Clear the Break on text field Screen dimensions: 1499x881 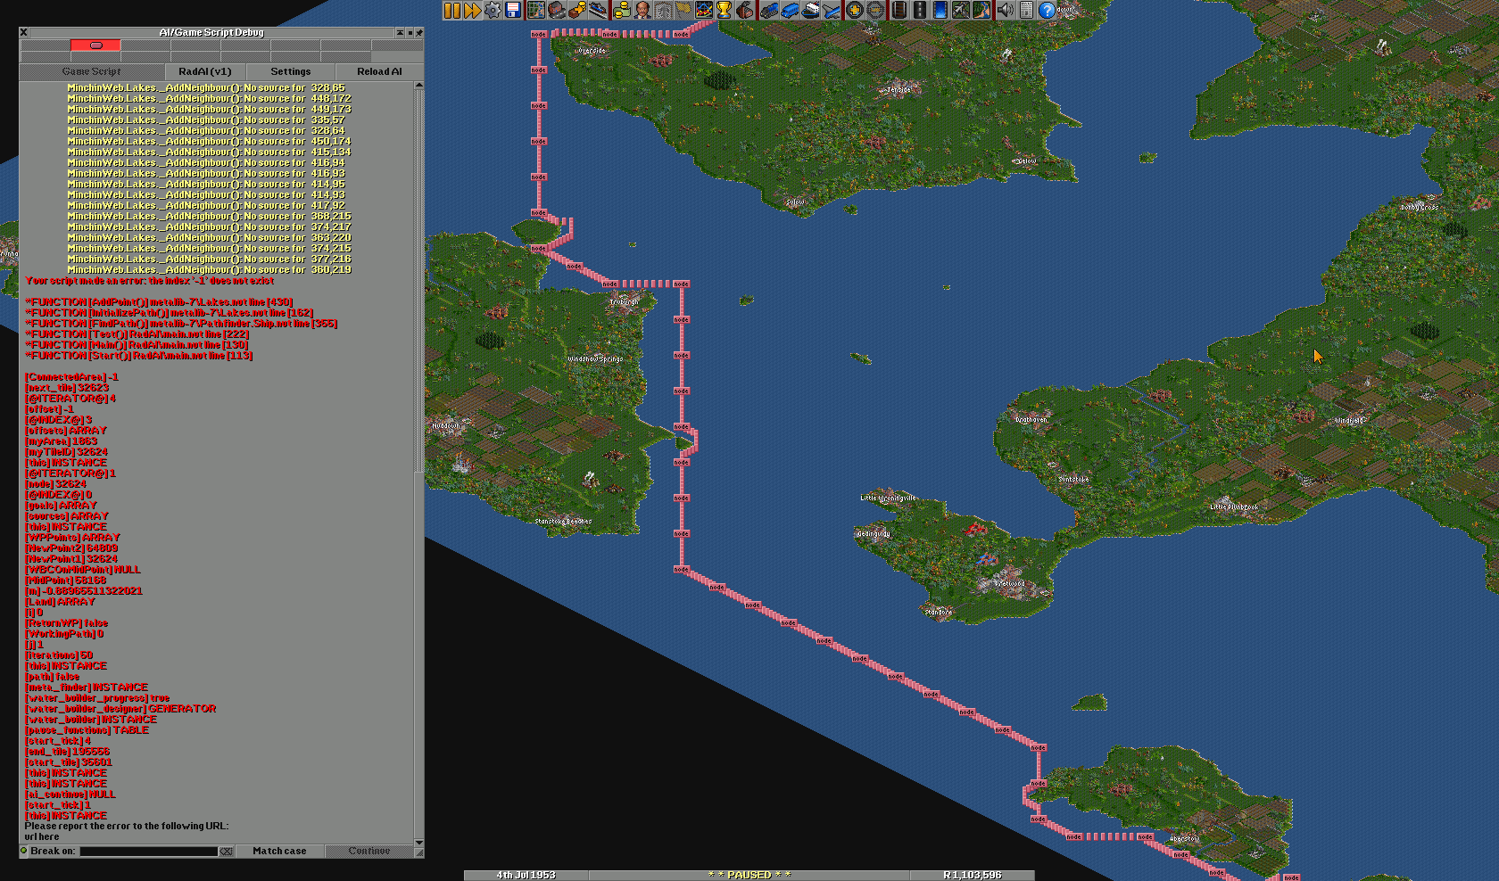(x=227, y=852)
